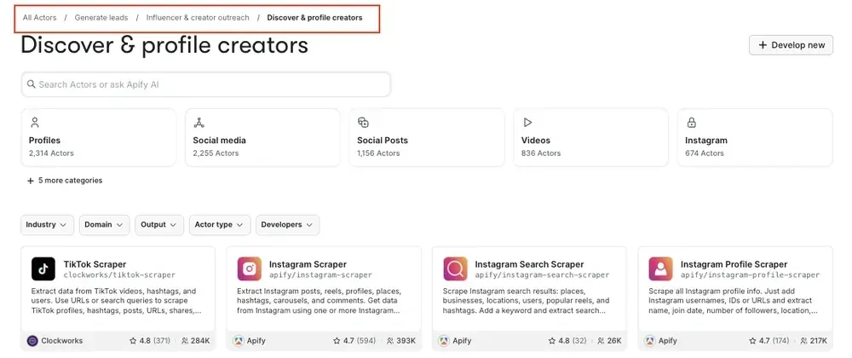
Task: Open the Instagram Scraper actor title
Action: point(308,264)
